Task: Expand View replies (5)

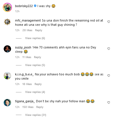Action: point(35,65)
